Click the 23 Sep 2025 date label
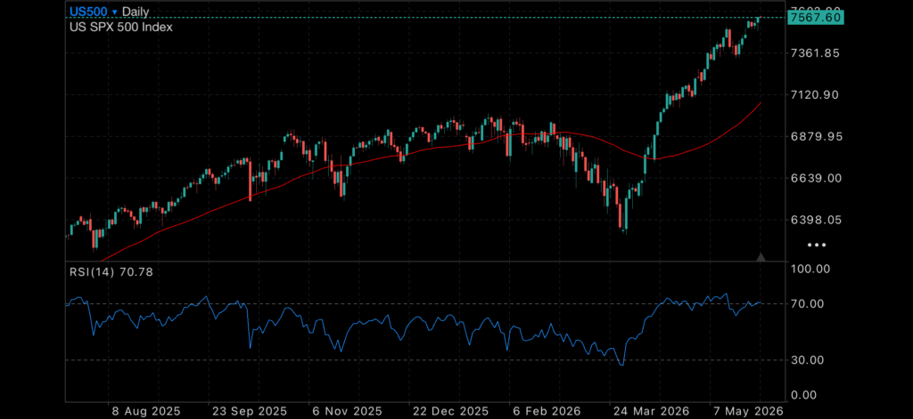 tap(249, 412)
